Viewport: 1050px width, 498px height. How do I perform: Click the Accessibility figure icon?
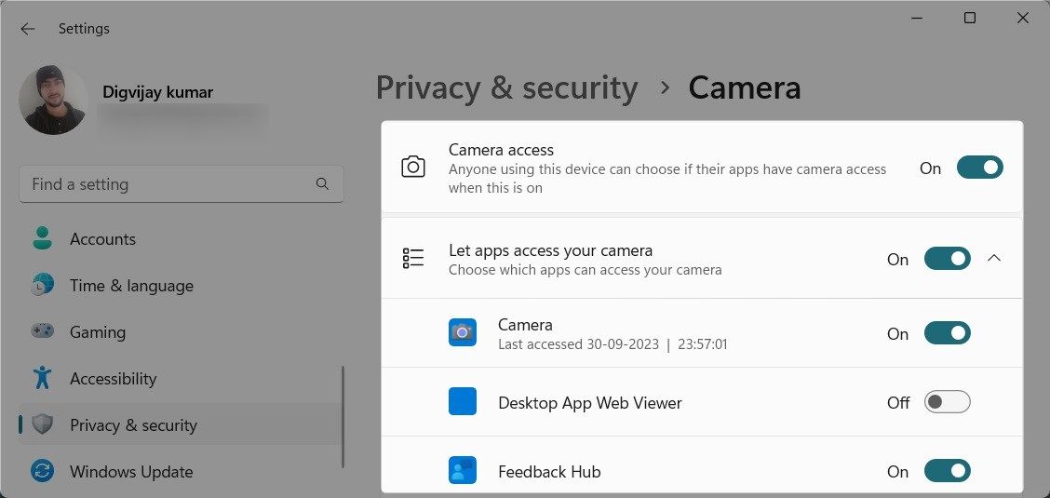(x=42, y=378)
